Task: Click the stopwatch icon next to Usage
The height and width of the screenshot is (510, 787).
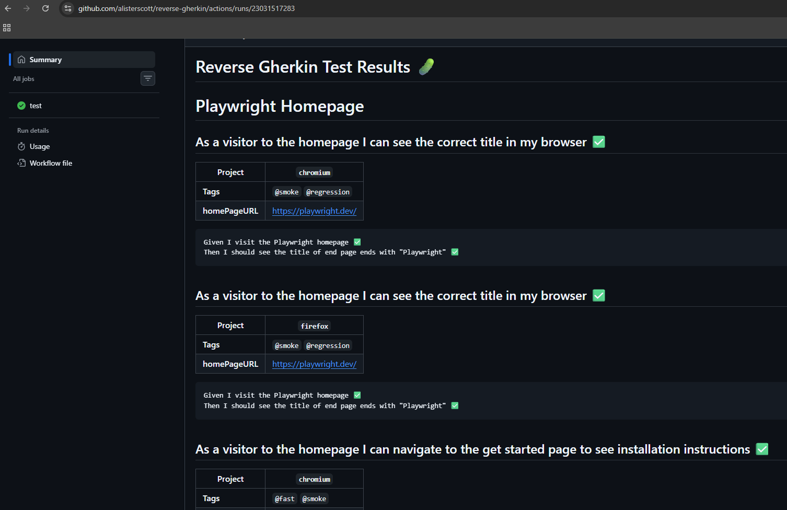Action: point(20,146)
